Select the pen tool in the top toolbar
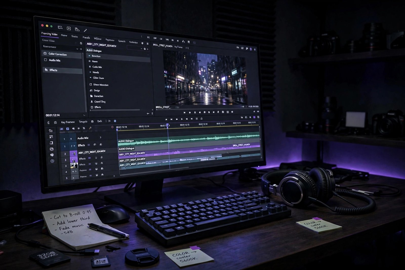Viewport: 405px width, 270px height. point(85,30)
